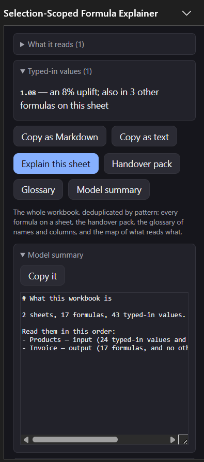Click the "The whole workbook, deduplicated by pattern" description

coord(99,222)
